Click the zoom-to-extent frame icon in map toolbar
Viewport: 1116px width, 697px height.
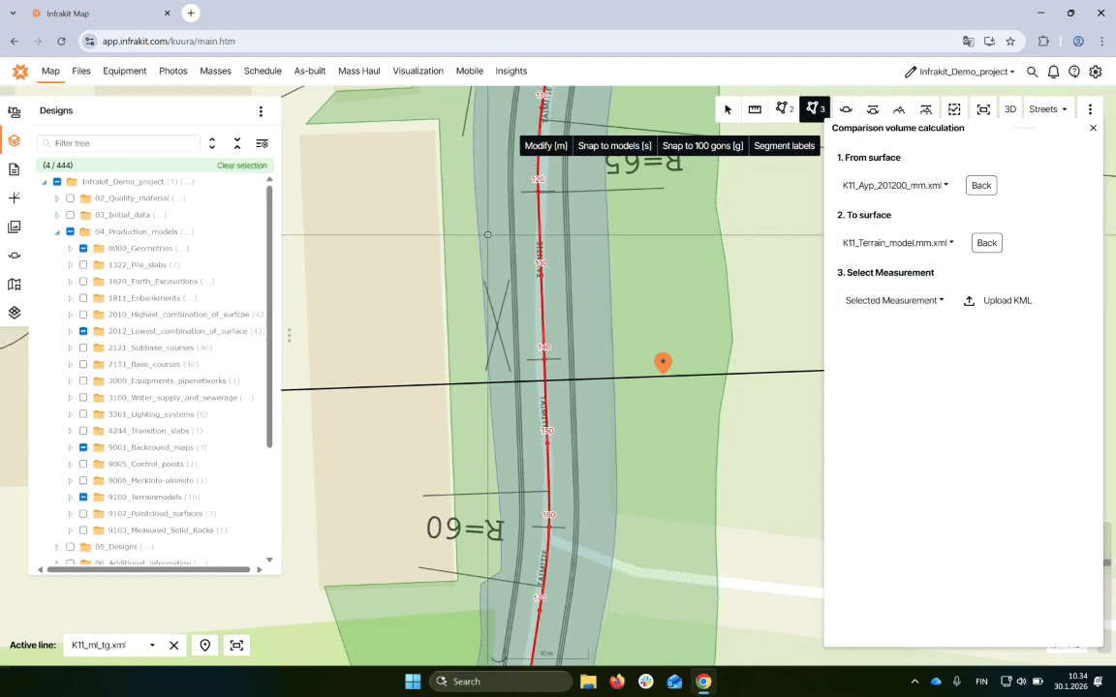pos(983,109)
